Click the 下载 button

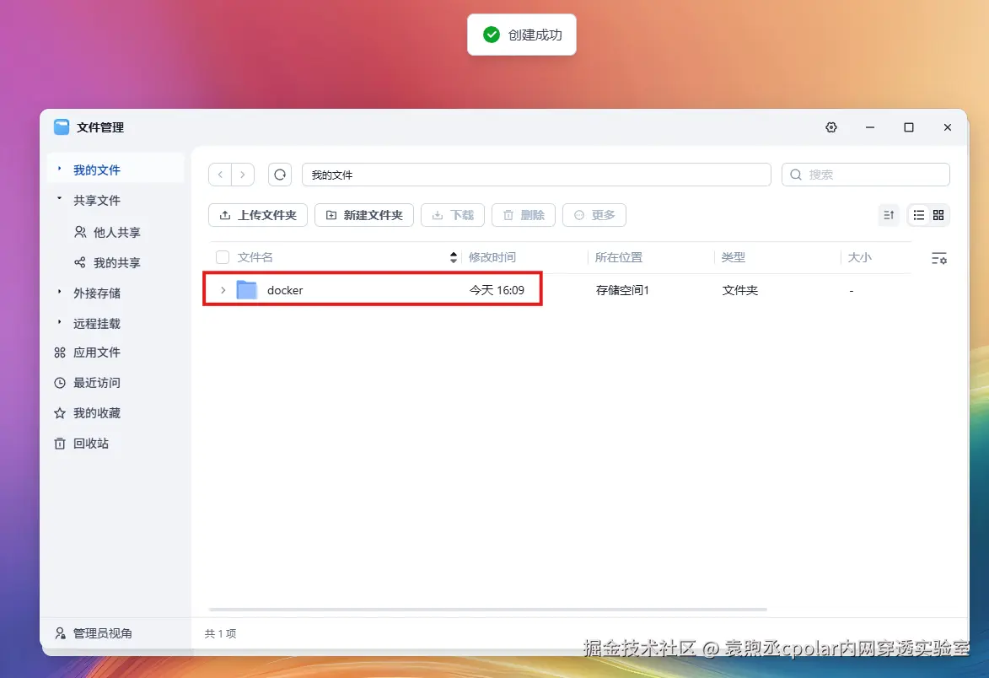coord(453,215)
